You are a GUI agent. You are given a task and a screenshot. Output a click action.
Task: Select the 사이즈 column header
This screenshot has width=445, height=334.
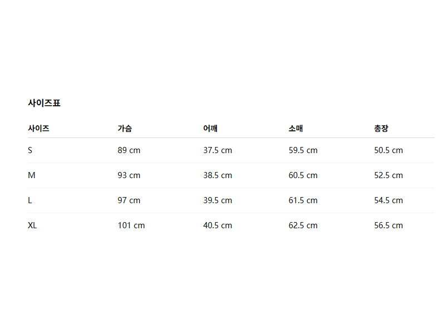(38, 129)
